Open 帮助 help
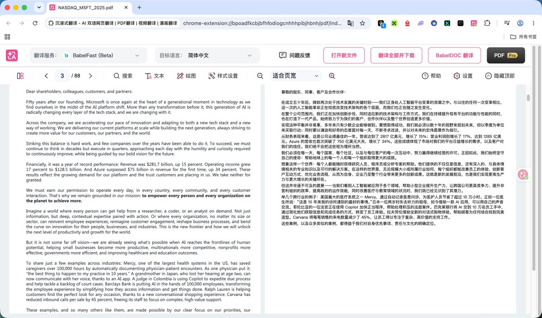This screenshot has height=318, width=542. [x=431, y=76]
